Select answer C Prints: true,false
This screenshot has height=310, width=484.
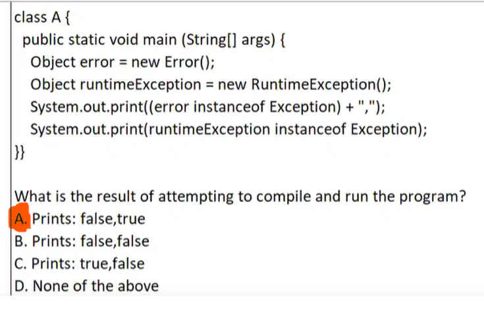tap(79, 264)
